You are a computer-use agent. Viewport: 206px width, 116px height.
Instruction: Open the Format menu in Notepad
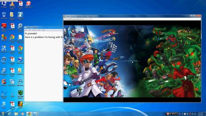tap(34, 30)
